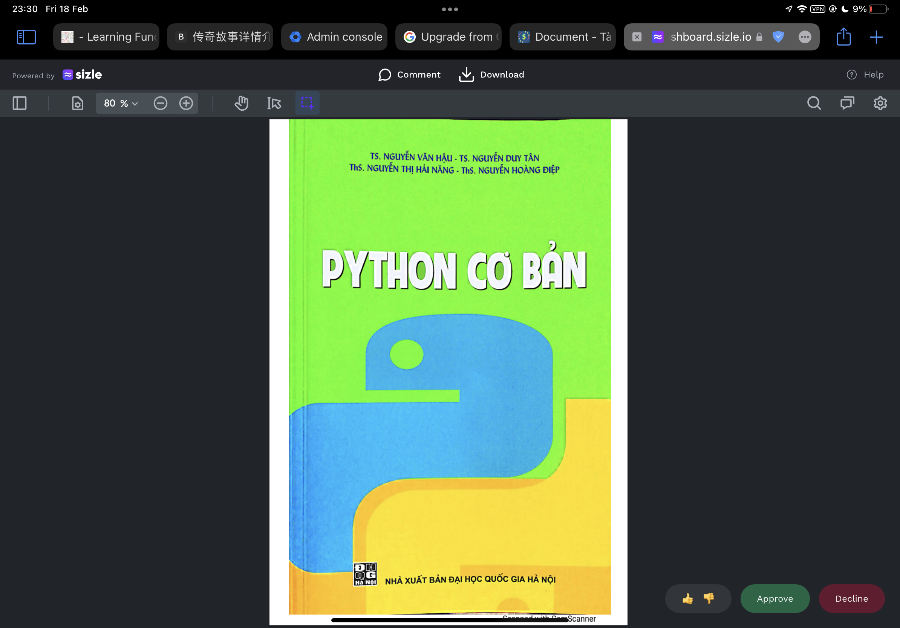Open the 80 % zoom dropdown
This screenshot has width=900, height=628.
120,104
